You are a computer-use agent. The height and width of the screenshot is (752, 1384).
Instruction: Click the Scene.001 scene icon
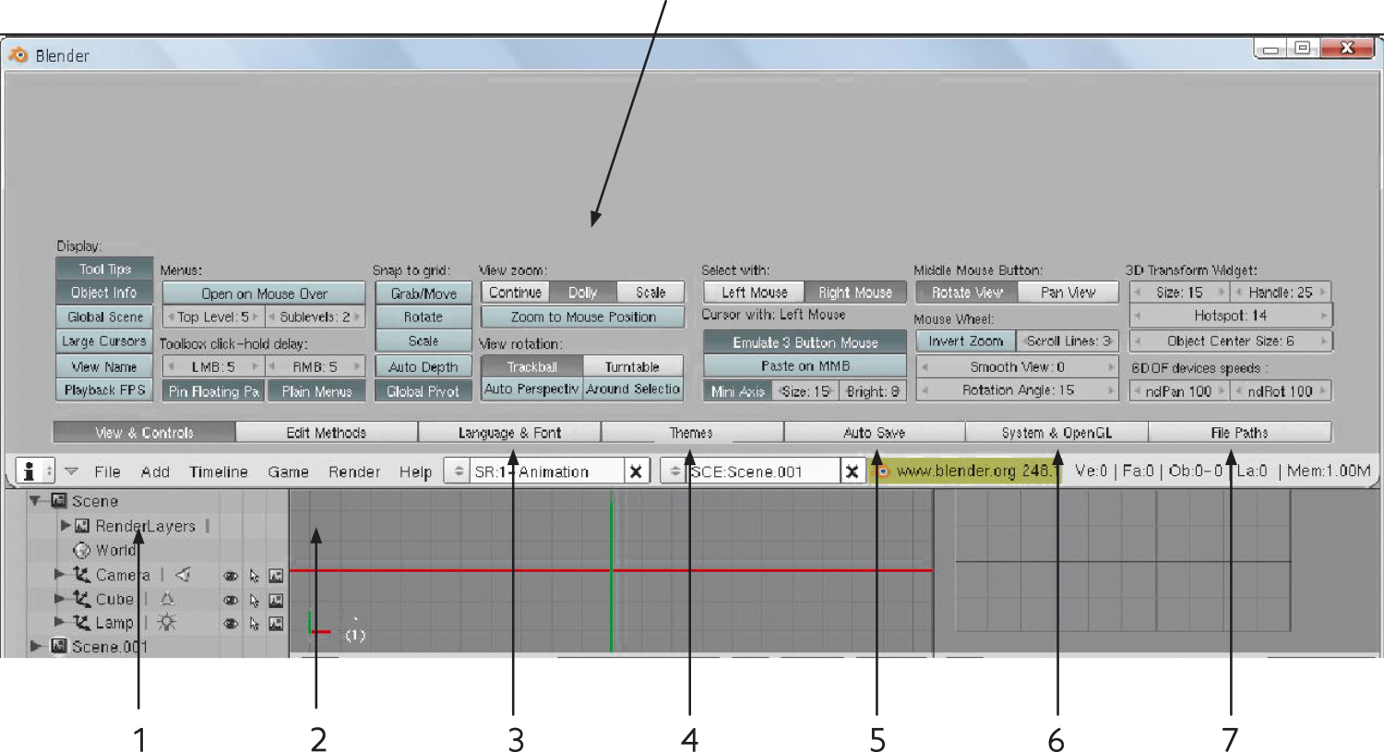point(59,646)
